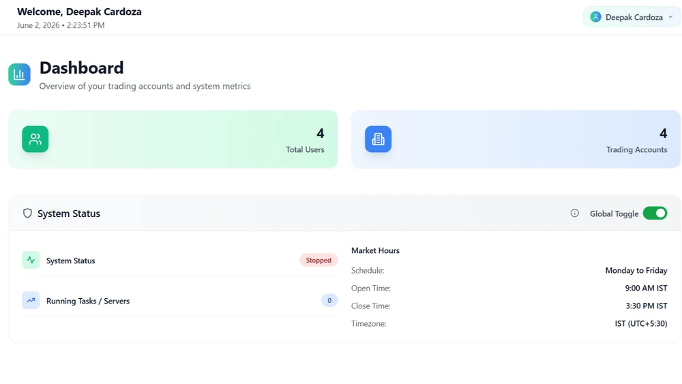Click the activity pulse icon for System Status
682x384 pixels.
pos(31,260)
